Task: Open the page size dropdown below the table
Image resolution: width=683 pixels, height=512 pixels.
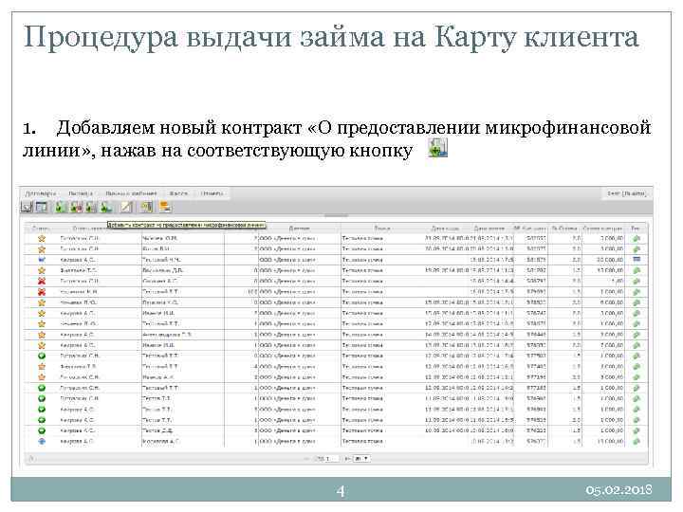Action: [x=361, y=459]
